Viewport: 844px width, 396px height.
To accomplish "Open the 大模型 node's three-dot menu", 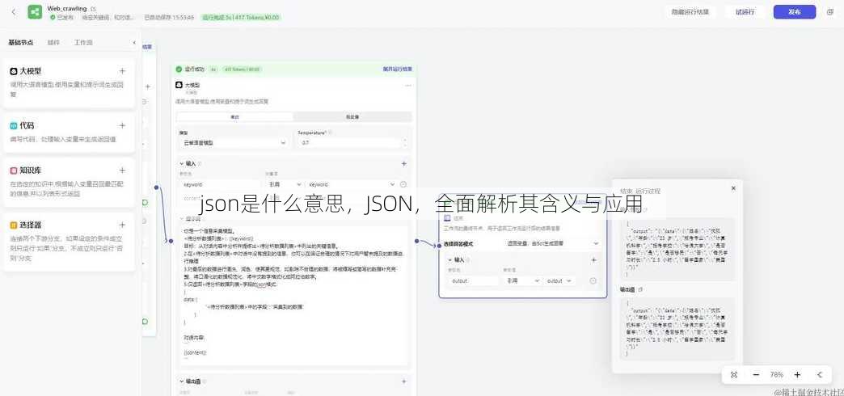I will point(408,85).
